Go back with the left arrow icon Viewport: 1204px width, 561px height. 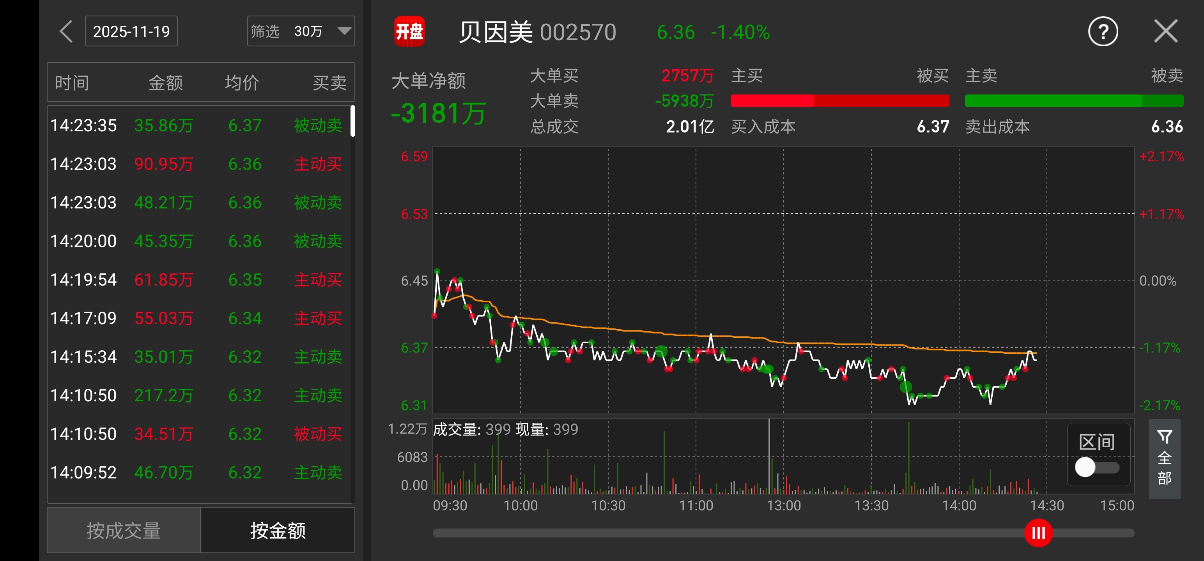click(x=66, y=32)
